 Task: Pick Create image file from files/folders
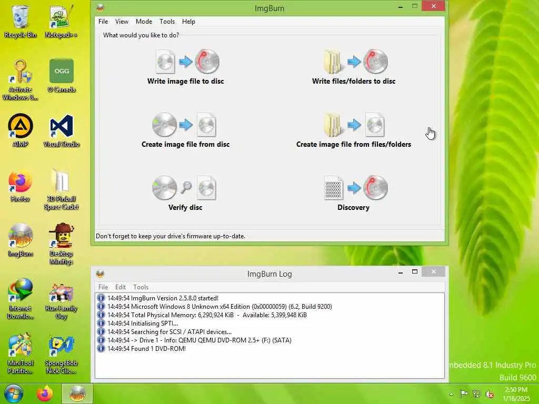point(354,125)
